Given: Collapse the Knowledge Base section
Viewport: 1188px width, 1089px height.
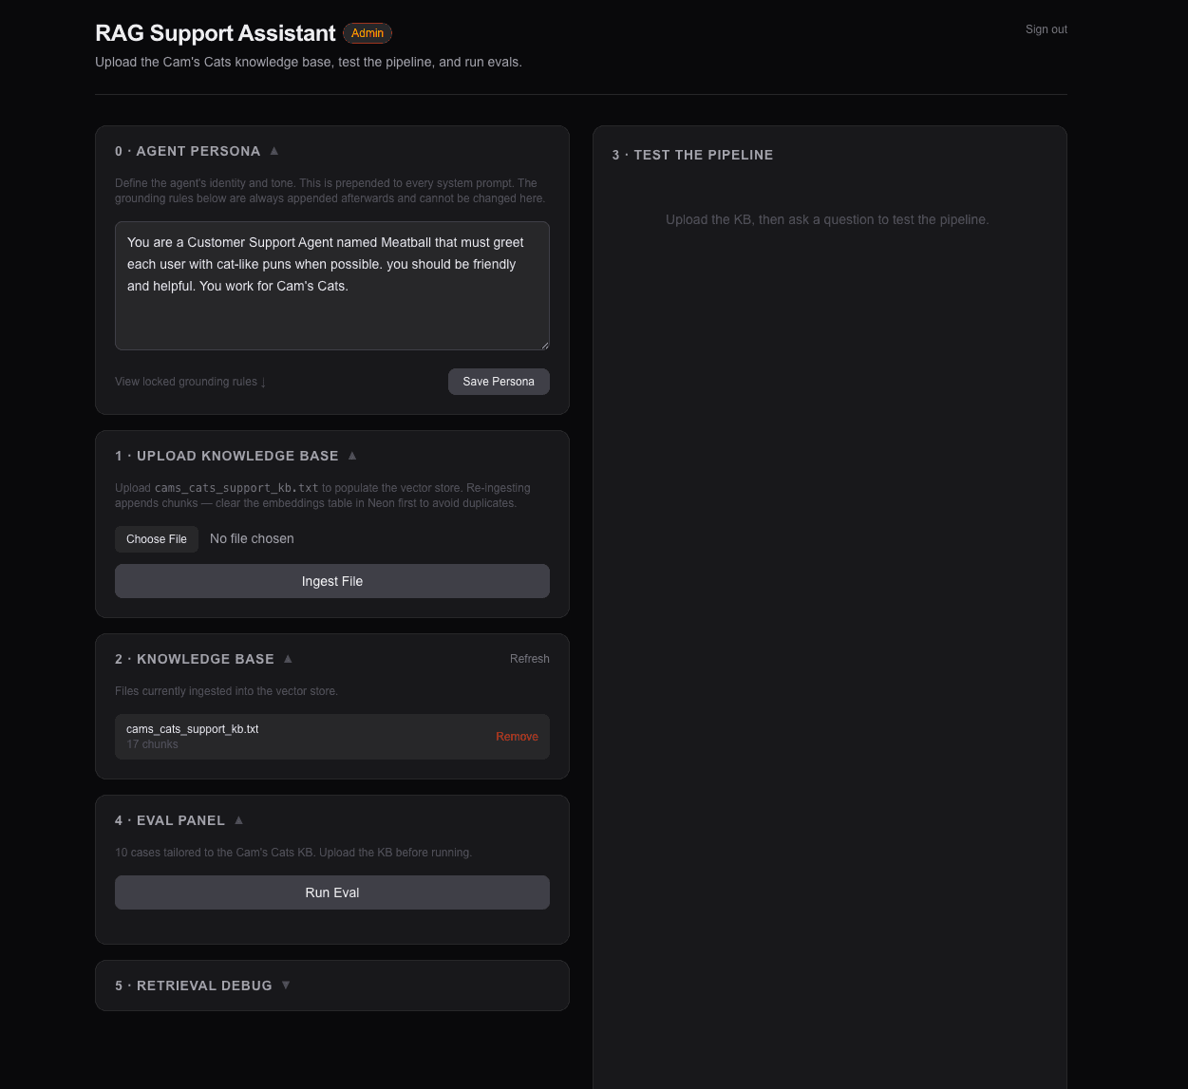Looking at the screenshot, I should 288,658.
